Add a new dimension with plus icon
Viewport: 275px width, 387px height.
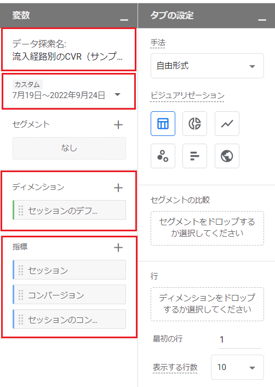[x=118, y=187]
